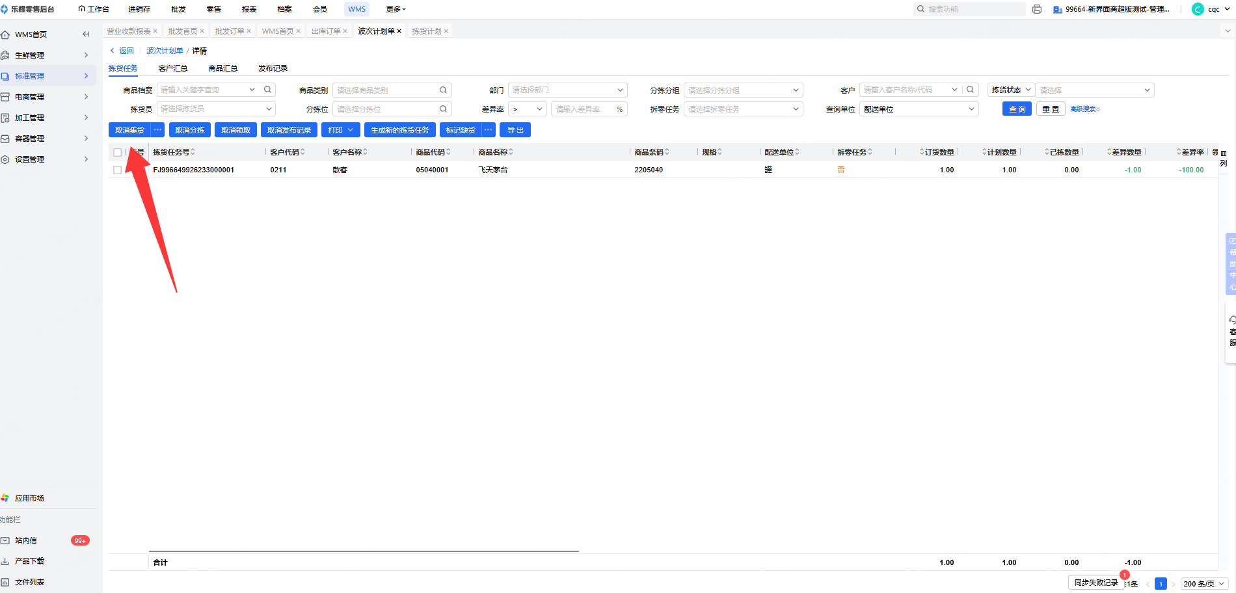Close the 出库订单 tab

coord(345,31)
